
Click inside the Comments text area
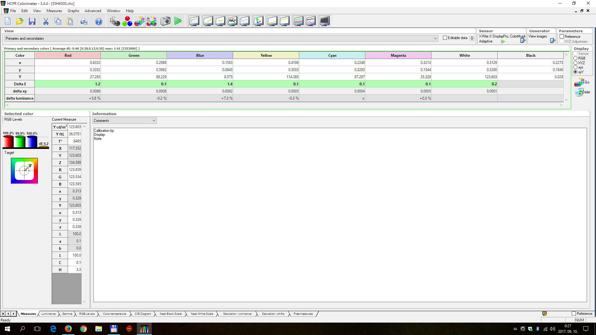click(x=340, y=215)
